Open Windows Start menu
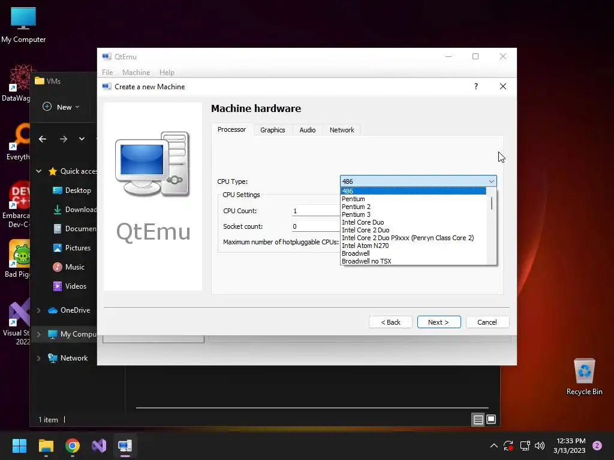Image resolution: width=614 pixels, height=460 pixels. [x=19, y=446]
